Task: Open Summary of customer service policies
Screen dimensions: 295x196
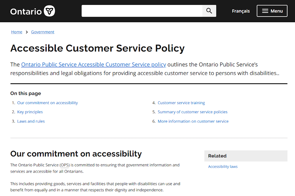Action: (192, 112)
